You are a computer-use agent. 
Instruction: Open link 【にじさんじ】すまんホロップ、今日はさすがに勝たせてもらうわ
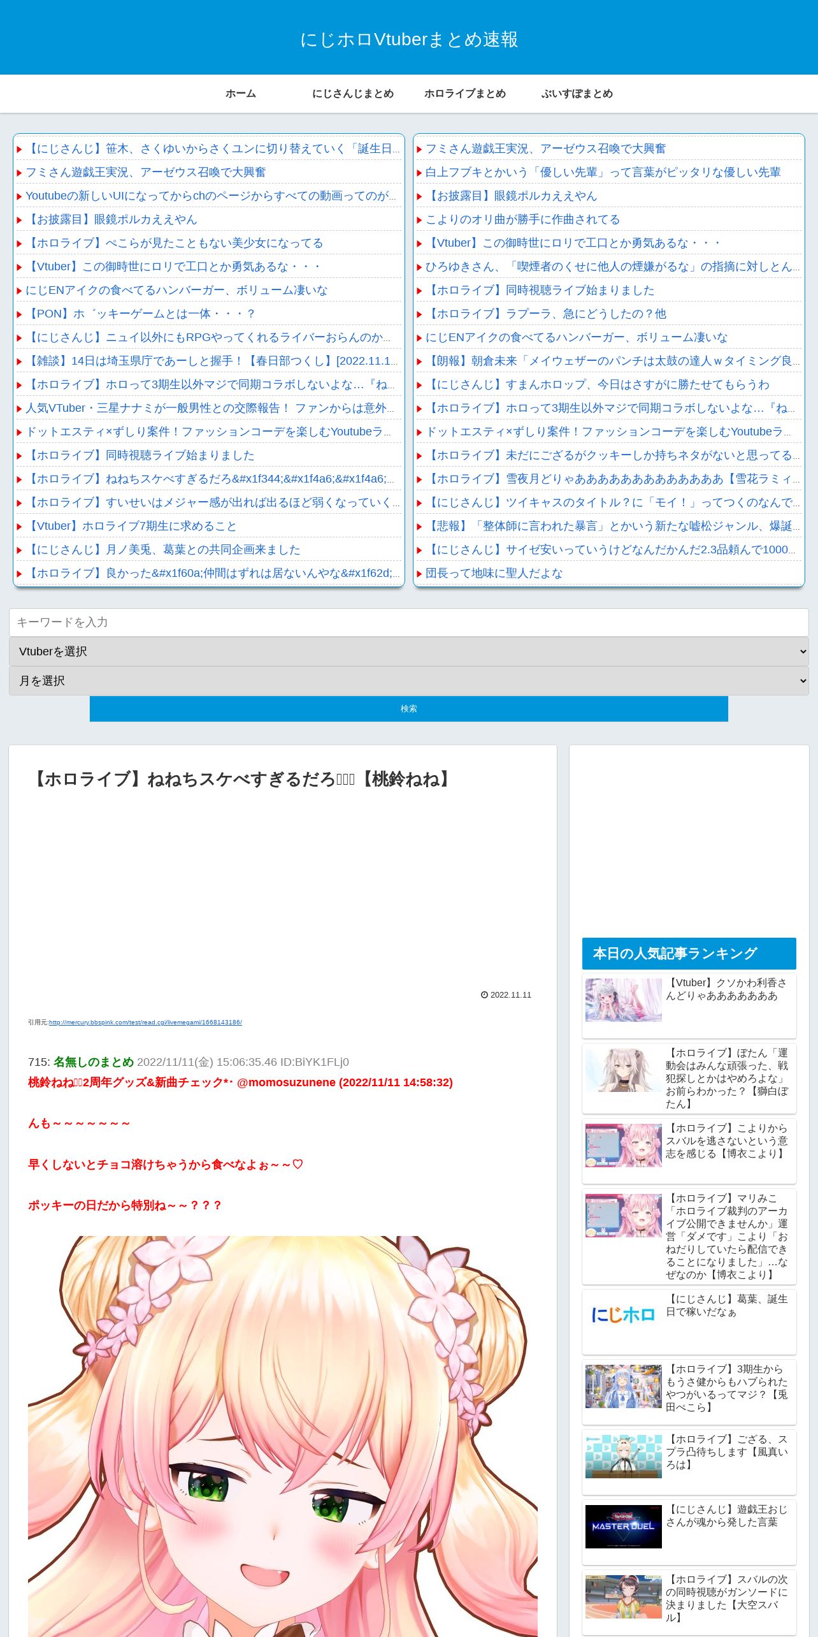(598, 384)
